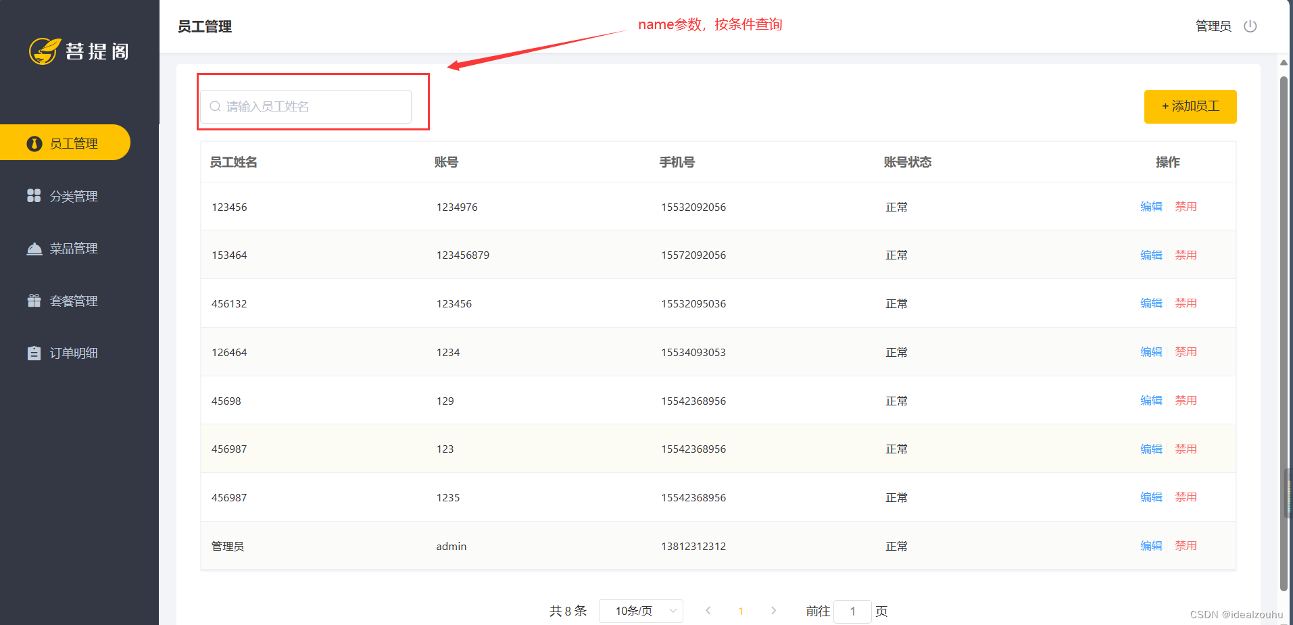This screenshot has height=625, width=1293.
Task: Disable employee with account 123
Action: click(x=1186, y=449)
